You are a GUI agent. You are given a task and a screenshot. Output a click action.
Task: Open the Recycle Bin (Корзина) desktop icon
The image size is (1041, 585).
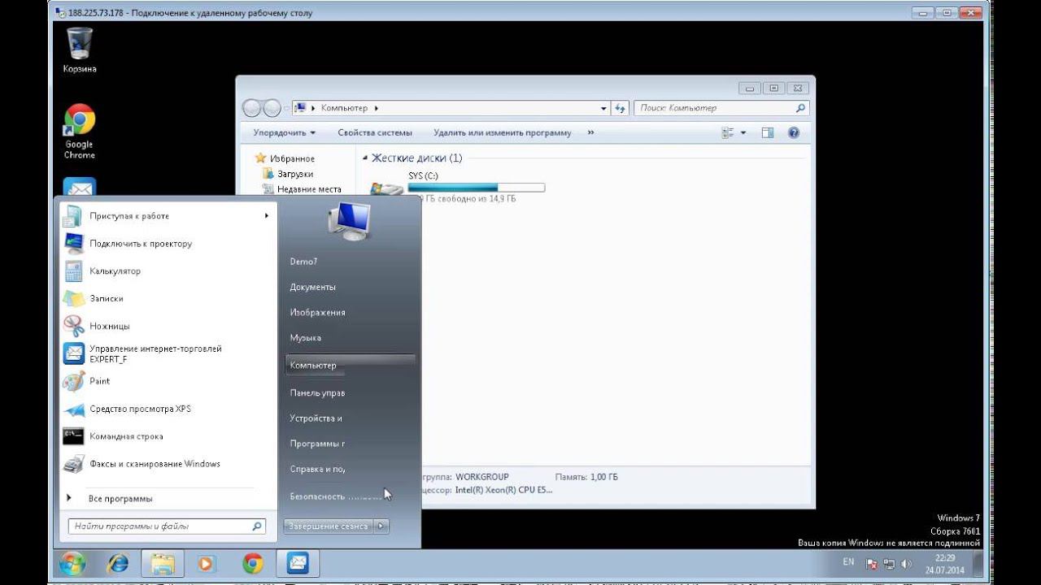[80, 49]
